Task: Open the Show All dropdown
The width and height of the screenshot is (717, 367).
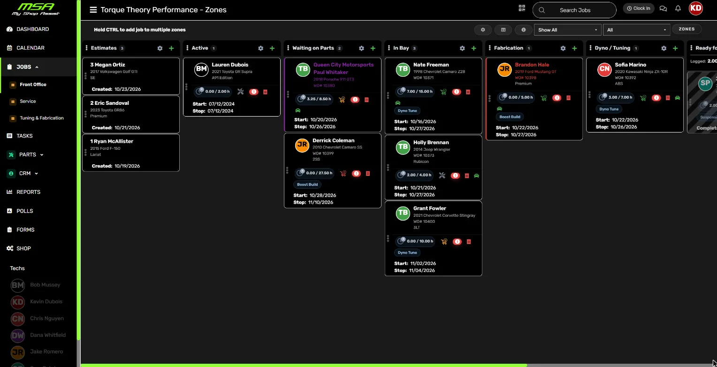Action: tap(567, 30)
